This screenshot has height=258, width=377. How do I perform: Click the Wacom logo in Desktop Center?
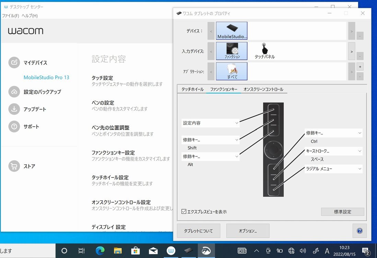(25, 31)
